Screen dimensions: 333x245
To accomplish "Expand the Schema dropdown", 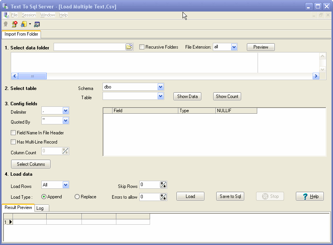I will pos(160,87).
